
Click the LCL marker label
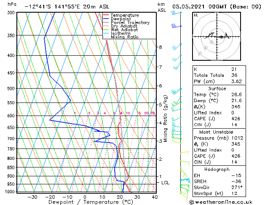(165, 183)
